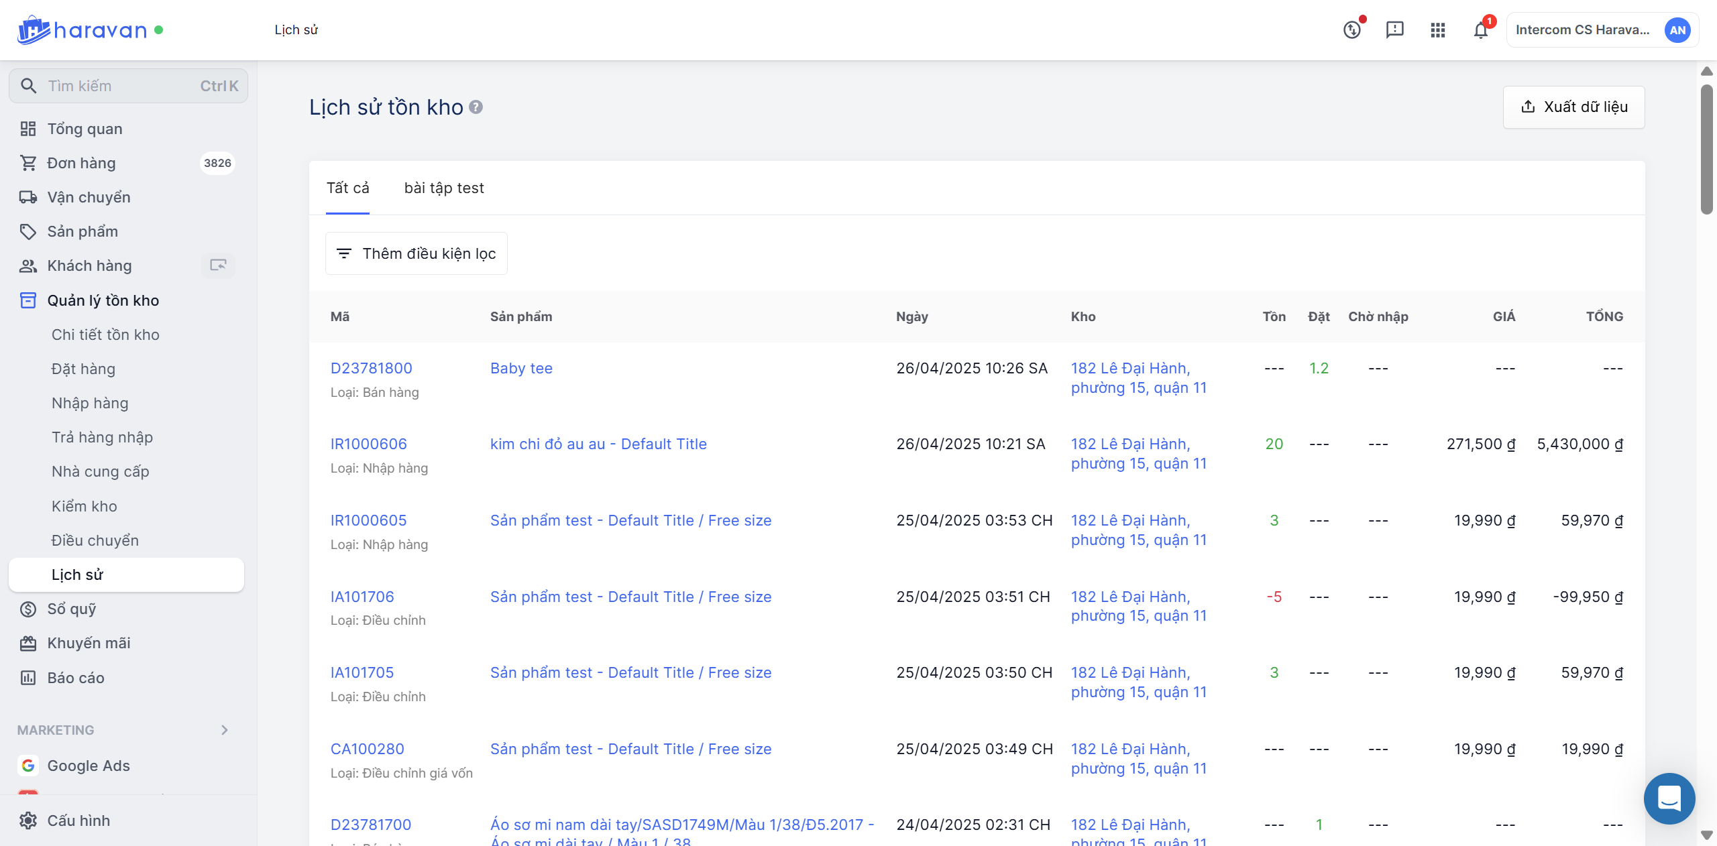Go to Kiểm kho in sidebar

[85, 506]
